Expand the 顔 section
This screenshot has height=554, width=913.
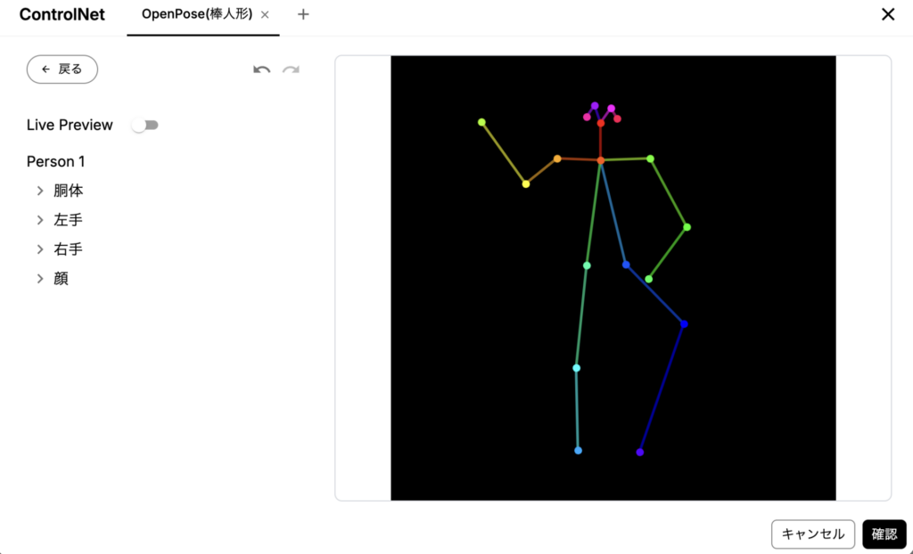40,279
